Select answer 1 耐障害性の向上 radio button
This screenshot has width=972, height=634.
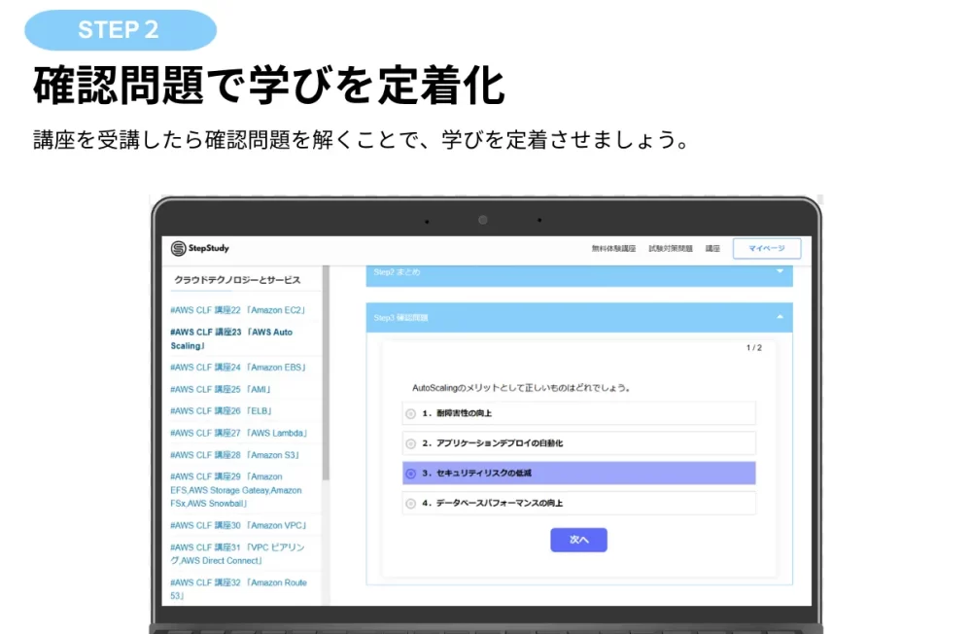click(411, 413)
